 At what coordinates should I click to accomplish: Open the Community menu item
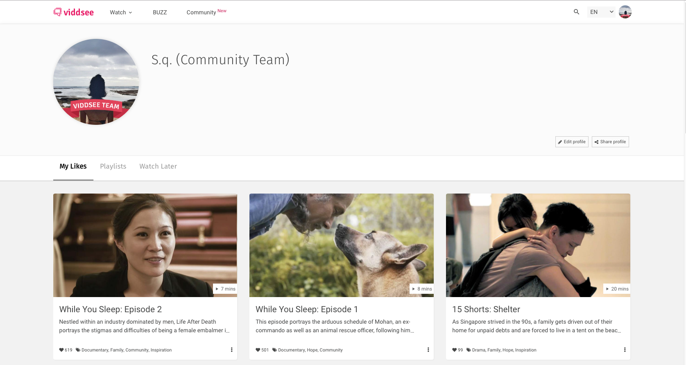tap(206, 12)
